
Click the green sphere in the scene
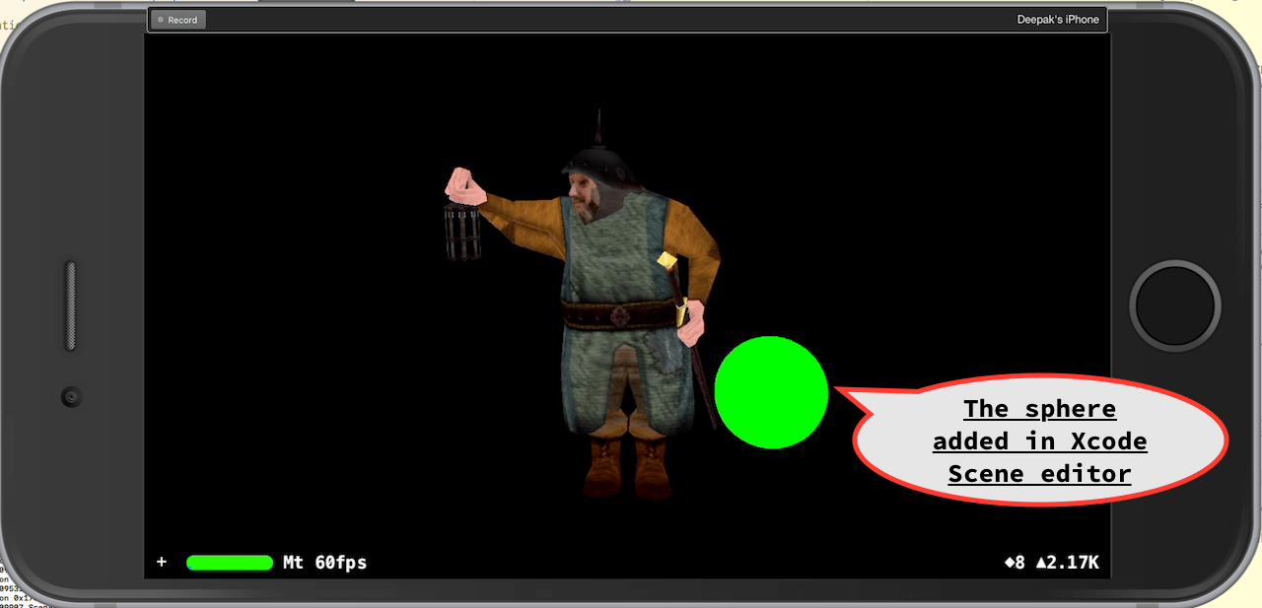tap(771, 392)
